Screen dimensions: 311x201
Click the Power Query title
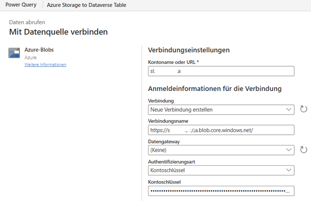[21, 5]
